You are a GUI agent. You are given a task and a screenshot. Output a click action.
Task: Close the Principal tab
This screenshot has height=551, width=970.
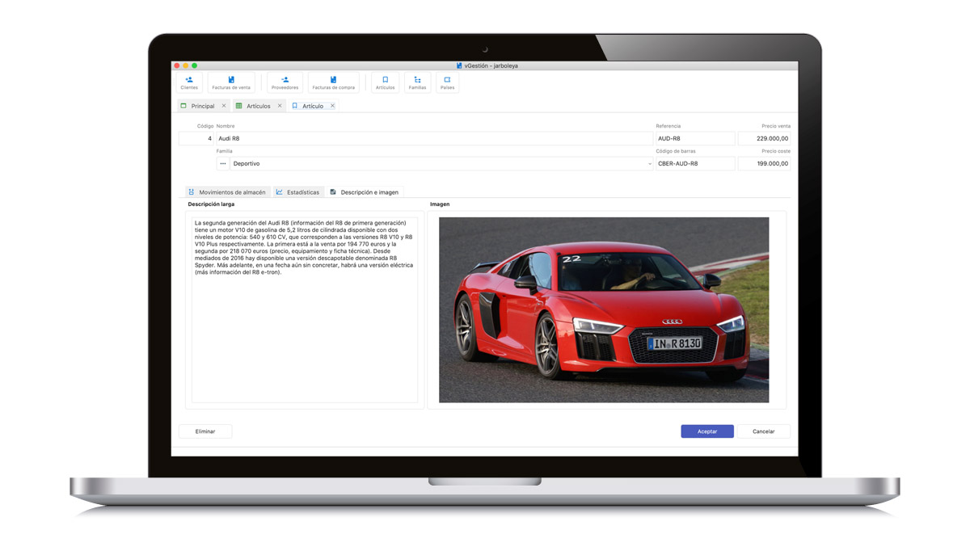(224, 106)
